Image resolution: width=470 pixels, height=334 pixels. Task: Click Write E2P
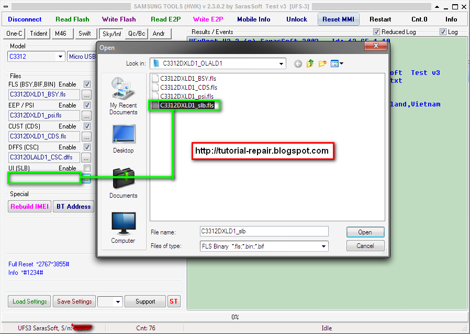(x=208, y=19)
